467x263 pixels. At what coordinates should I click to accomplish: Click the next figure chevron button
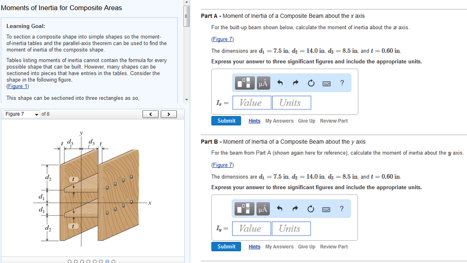coord(168,114)
